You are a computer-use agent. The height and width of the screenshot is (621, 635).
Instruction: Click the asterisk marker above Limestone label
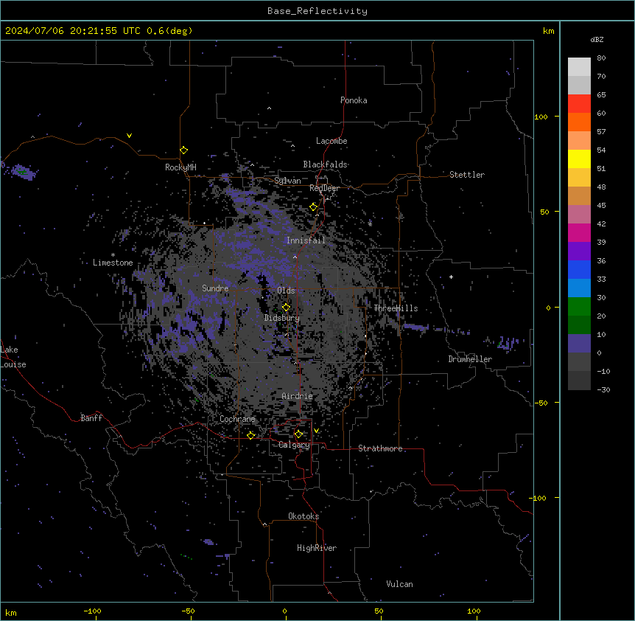click(113, 255)
